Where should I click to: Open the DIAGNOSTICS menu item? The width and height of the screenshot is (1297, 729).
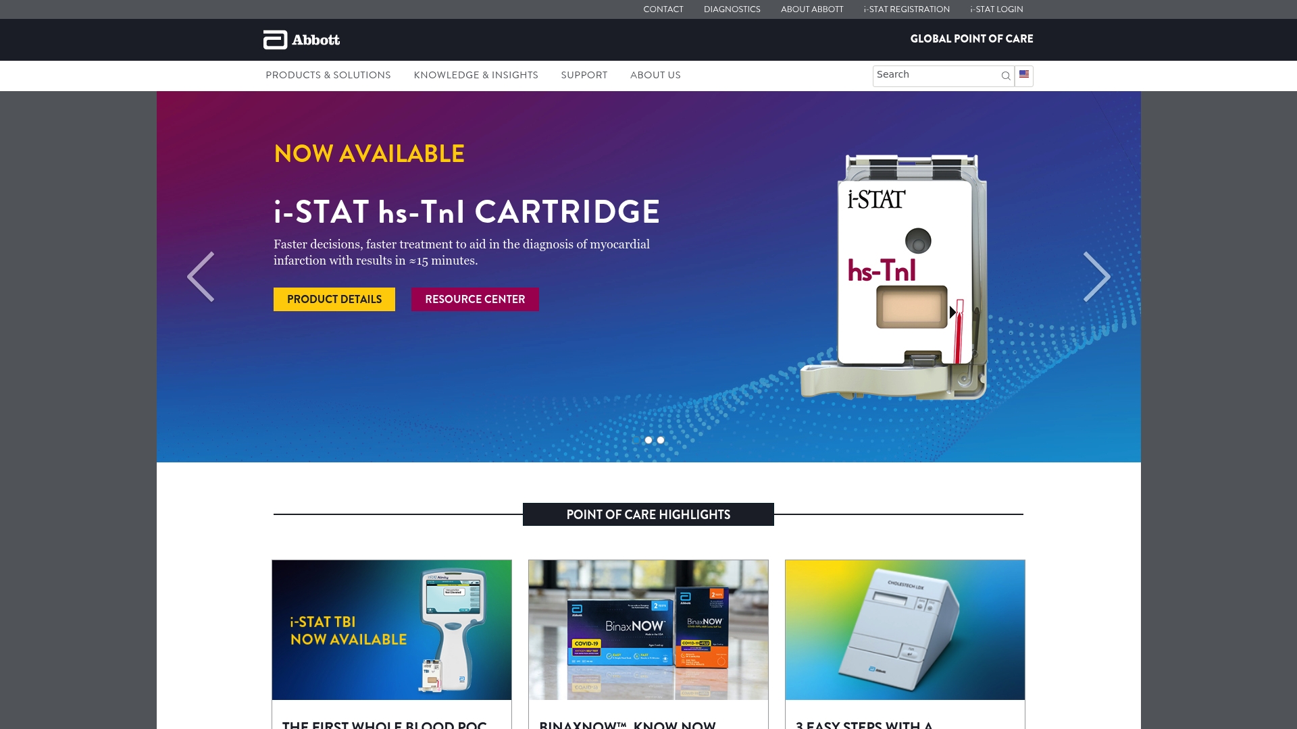[x=732, y=9]
